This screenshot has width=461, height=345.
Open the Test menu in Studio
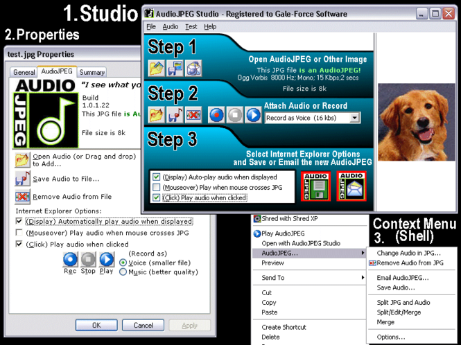[x=191, y=27]
